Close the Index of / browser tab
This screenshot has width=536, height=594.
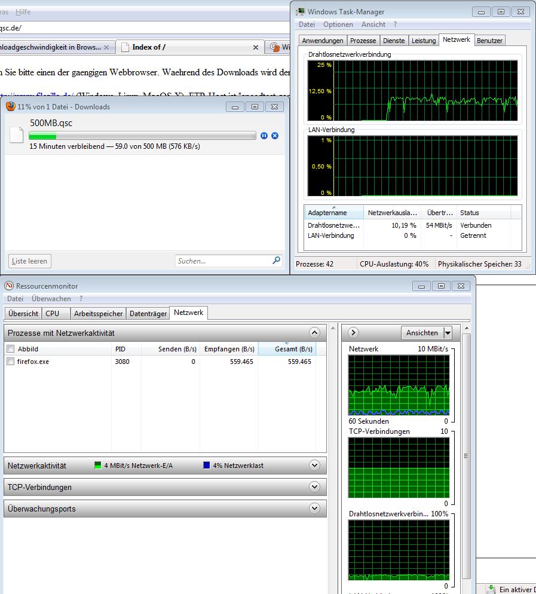pos(256,47)
